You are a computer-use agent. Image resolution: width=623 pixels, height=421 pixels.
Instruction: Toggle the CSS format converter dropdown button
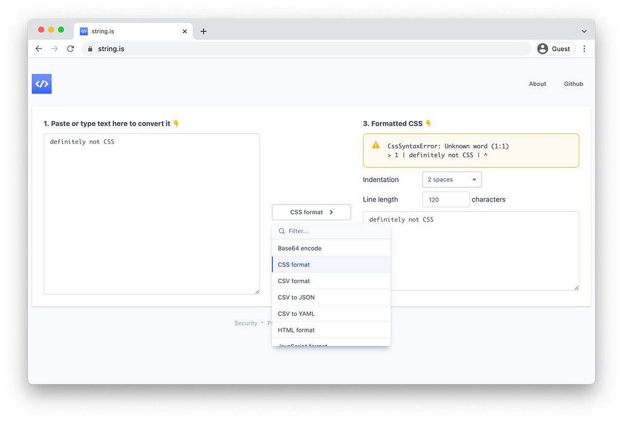click(x=311, y=212)
